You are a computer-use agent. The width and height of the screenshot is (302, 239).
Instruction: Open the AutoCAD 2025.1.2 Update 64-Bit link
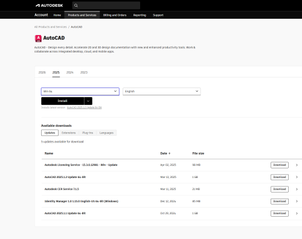coord(85,107)
